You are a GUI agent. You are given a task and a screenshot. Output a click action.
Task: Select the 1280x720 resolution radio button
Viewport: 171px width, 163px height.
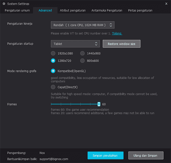[x=53, y=61]
